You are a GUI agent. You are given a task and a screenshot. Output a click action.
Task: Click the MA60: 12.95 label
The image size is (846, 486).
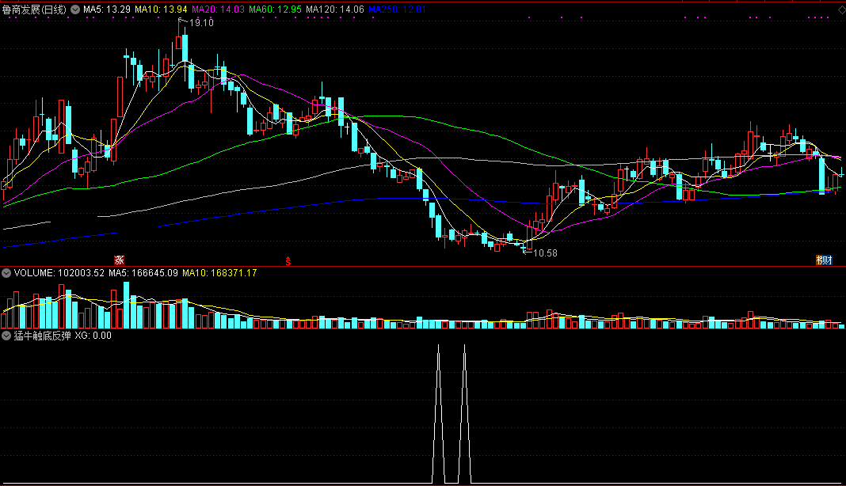[x=275, y=9]
